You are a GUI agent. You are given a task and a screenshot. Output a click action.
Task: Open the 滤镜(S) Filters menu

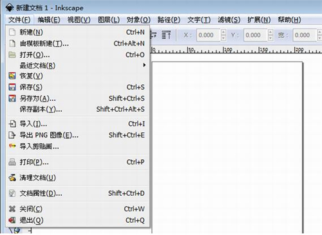(x=229, y=20)
